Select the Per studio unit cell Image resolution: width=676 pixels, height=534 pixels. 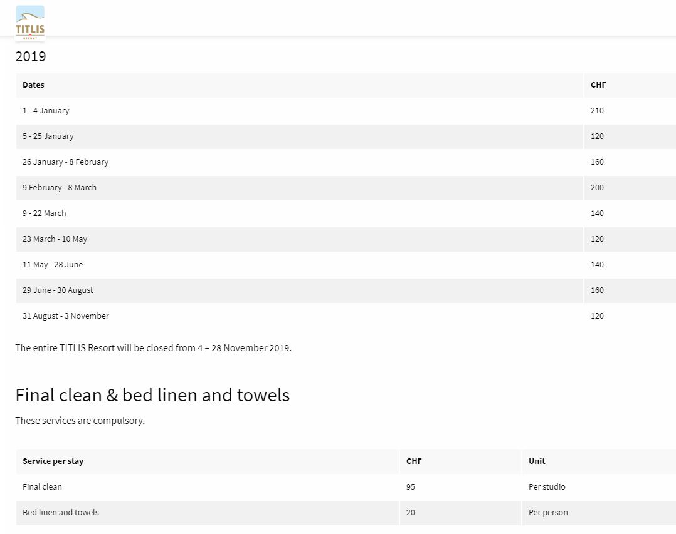click(547, 486)
